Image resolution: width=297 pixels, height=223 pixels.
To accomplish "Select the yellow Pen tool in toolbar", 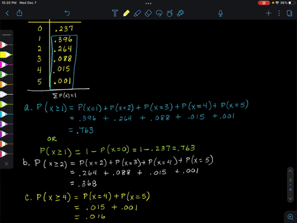I will (126, 13).
